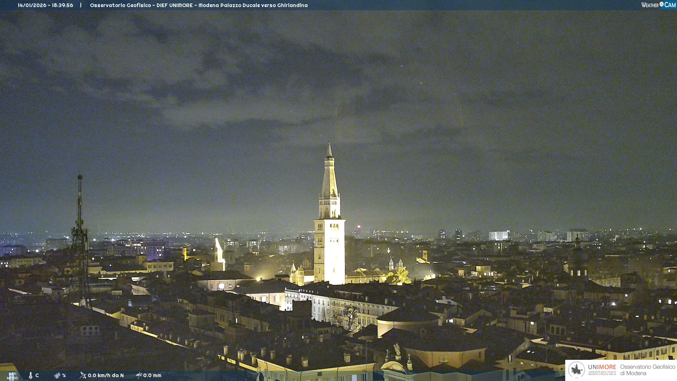This screenshot has width=677, height=381.
Task: Click the temperature C unit label
Action: coord(37,376)
